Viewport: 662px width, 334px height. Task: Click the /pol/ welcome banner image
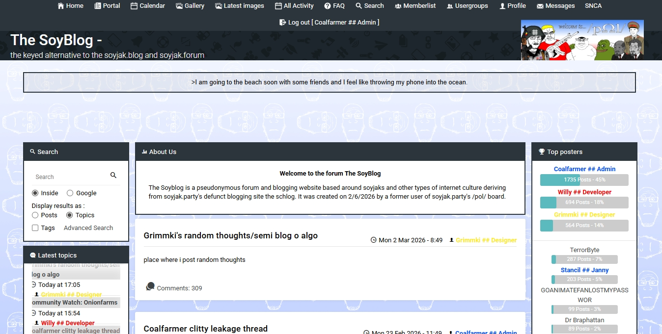(x=582, y=40)
